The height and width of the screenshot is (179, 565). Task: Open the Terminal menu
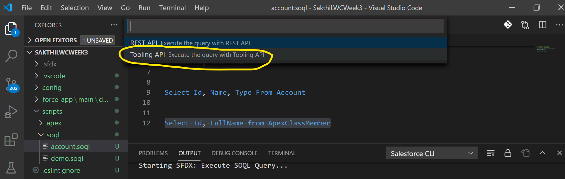pos(172,8)
